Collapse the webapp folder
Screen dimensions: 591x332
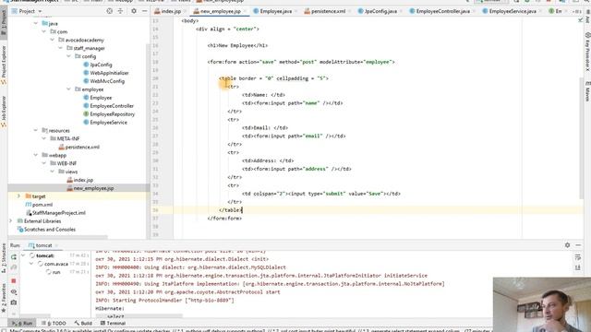[x=36, y=155]
